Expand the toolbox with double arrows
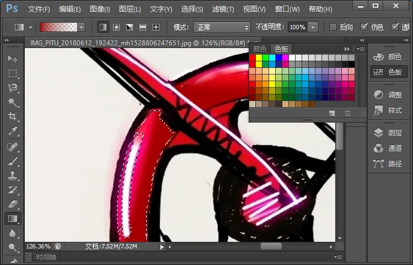The width and height of the screenshot is (413, 265). click(7, 40)
